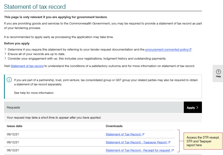Click external link icon beside Receipt for request

point(173,150)
